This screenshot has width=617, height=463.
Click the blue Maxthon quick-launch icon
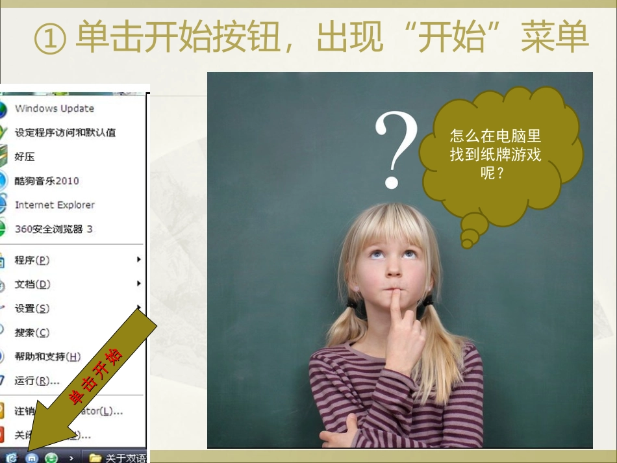tap(31, 458)
